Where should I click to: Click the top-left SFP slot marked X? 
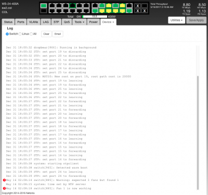pyautogui.click(x=138, y=6)
